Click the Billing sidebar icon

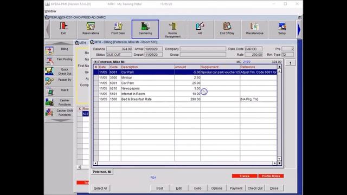59,50
